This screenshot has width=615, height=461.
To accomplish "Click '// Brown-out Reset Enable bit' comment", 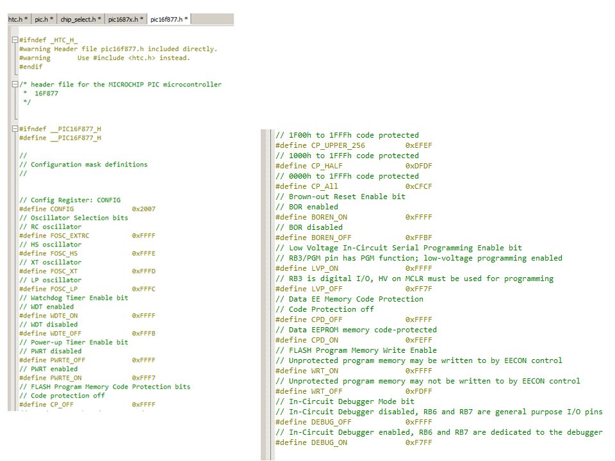I will [340, 197].
